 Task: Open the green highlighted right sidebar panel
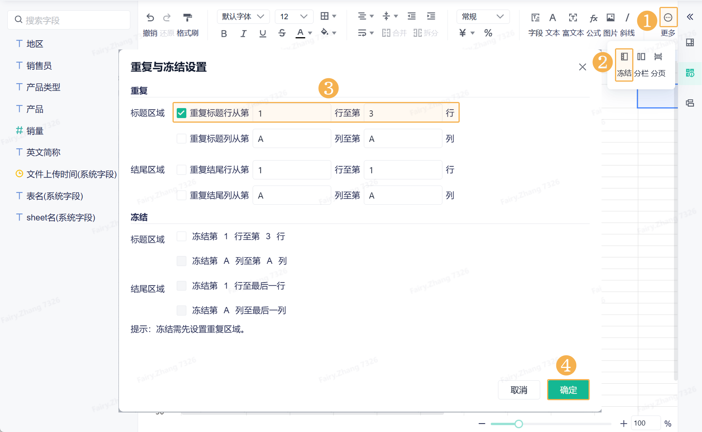pyautogui.click(x=690, y=73)
